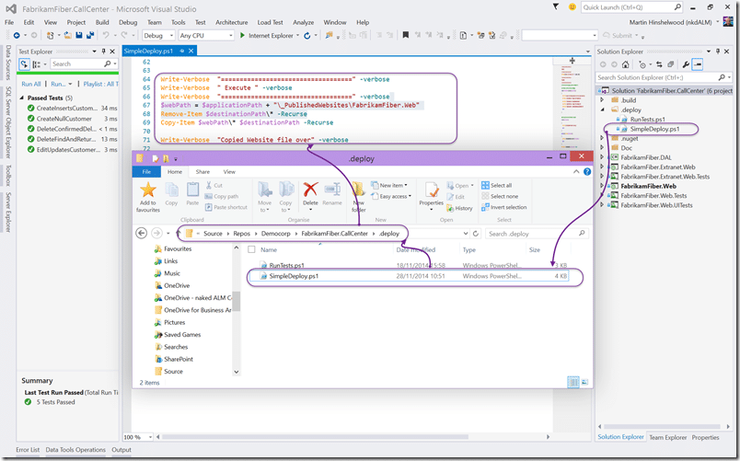740x461 pixels.
Task: Pin the SimpleDeploy.ps1 tab with the pin icon
Action: (x=181, y=51)
